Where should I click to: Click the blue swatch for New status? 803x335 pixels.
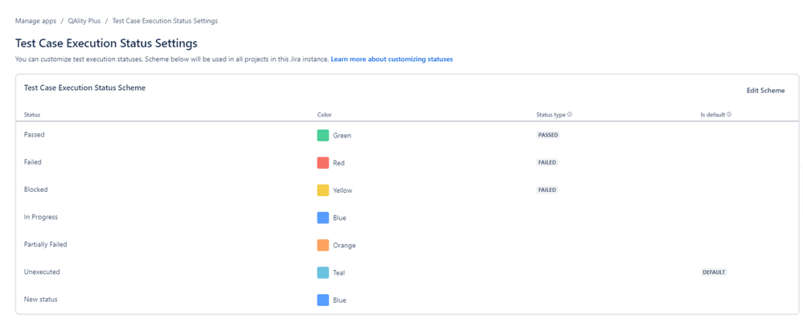(323, 300)
